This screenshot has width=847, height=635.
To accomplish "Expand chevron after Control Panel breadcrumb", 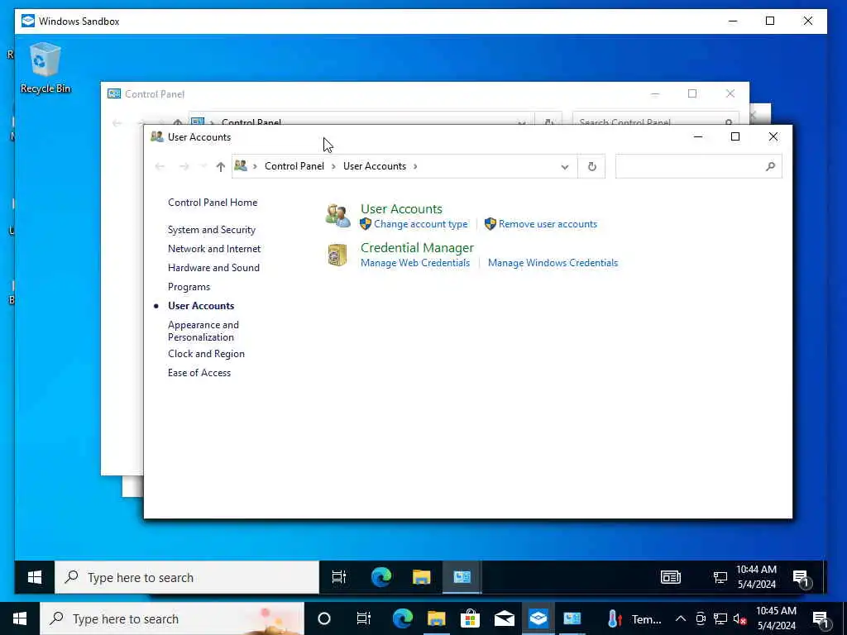I will (333, 166).
